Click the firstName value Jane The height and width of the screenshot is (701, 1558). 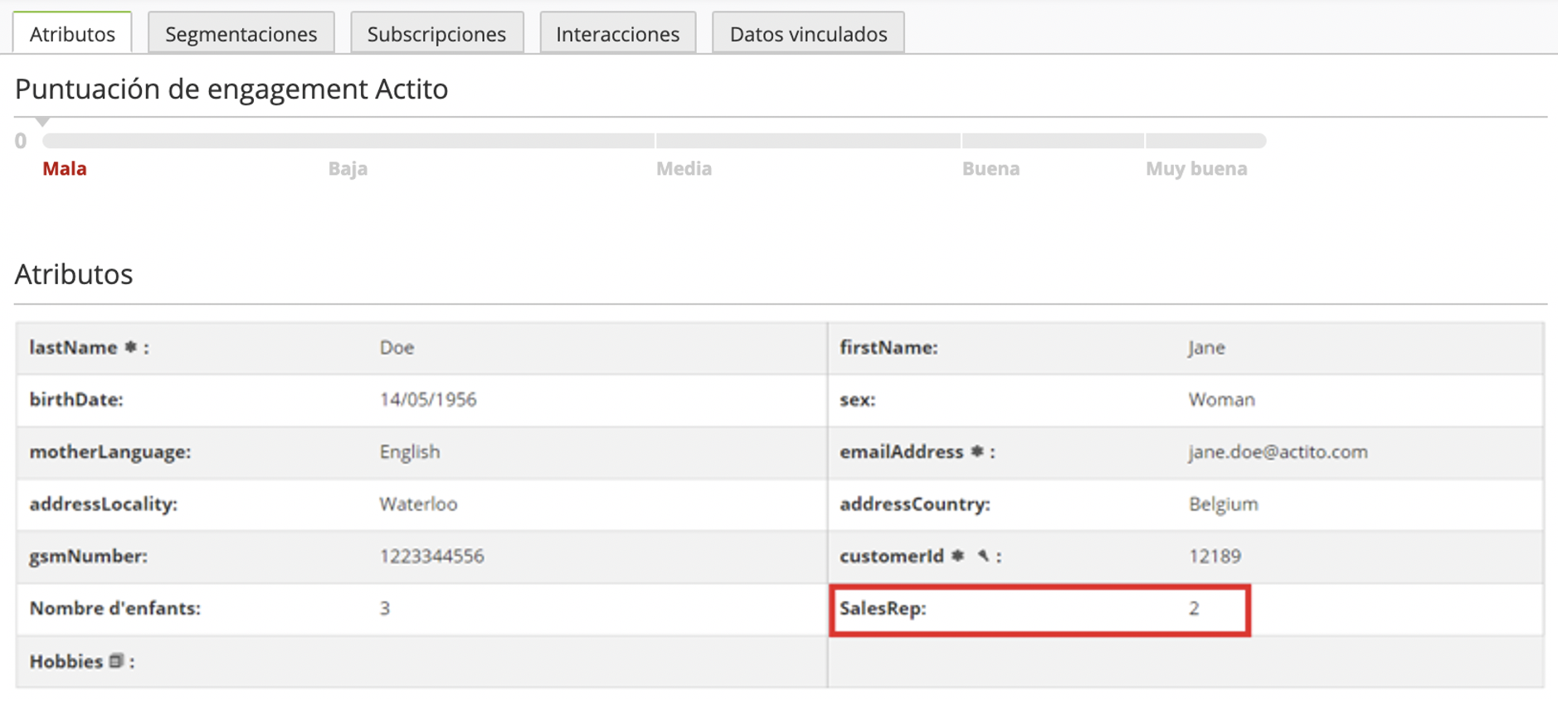point(1206,347)
